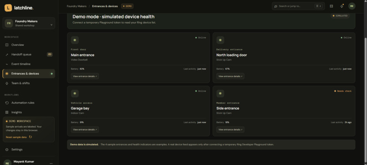Click the Side entrance card title
Viewport: 367px width, 165px height.
tap(228, 109)
